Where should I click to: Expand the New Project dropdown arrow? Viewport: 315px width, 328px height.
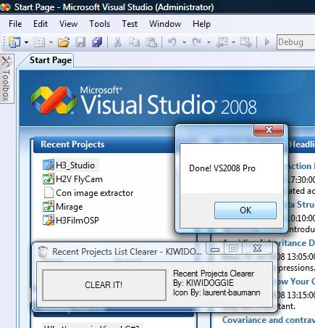tap(26, 43)
